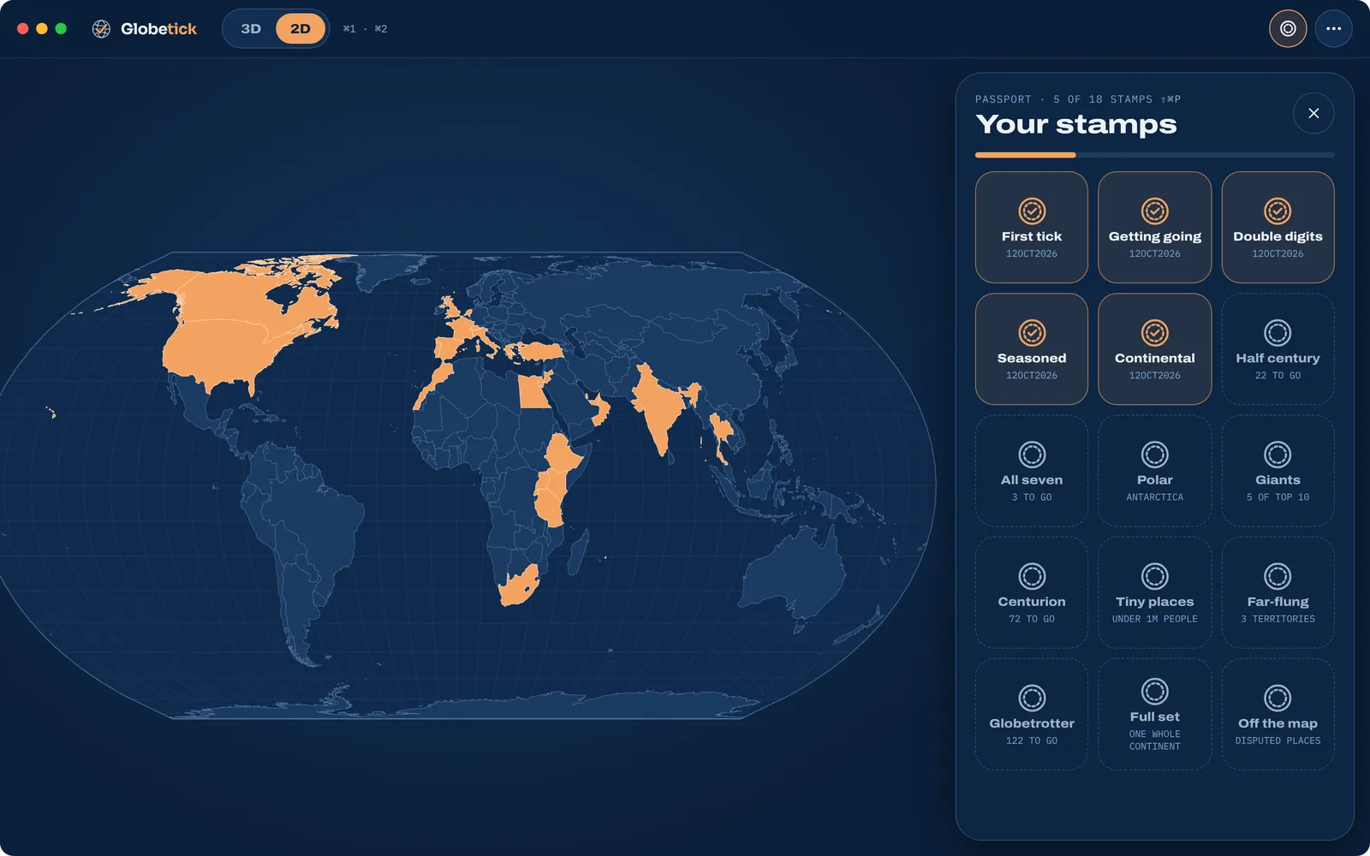
Task: View the Half century locked stamp
Action: coord(1278,349)
